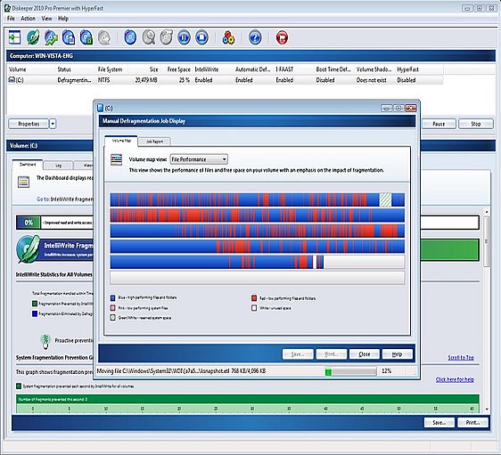Select the Log tab in Volume pane
Screen dimensions: 501x455
pyautogui.click(x=59, y=166)
